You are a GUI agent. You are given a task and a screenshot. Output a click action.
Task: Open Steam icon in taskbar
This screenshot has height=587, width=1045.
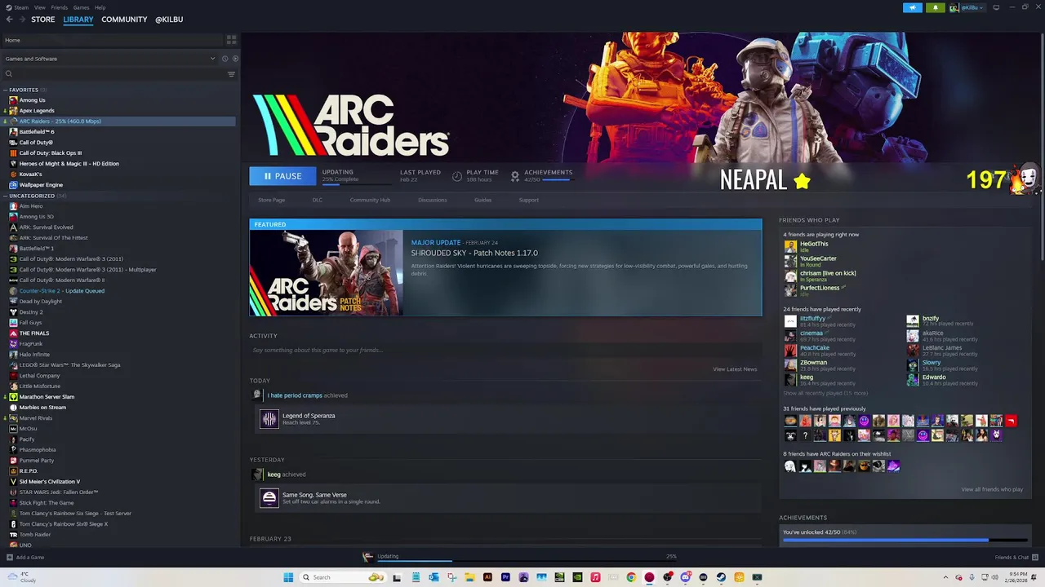click(x=721, y=577)
